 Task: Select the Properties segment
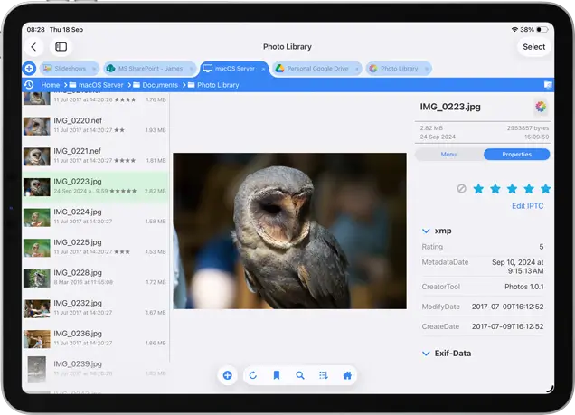click(516, 155)
